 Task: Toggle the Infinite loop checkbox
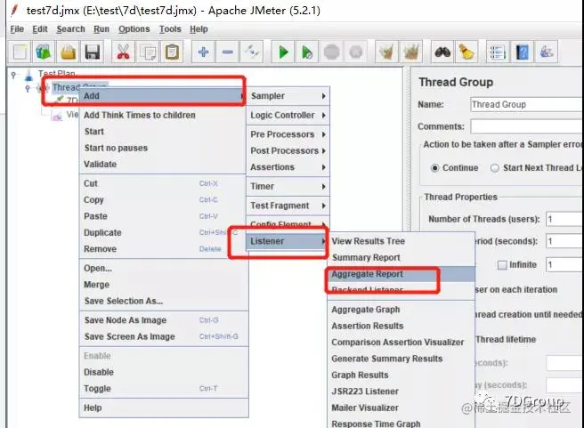pyautogui.click(x=502, y=264)
